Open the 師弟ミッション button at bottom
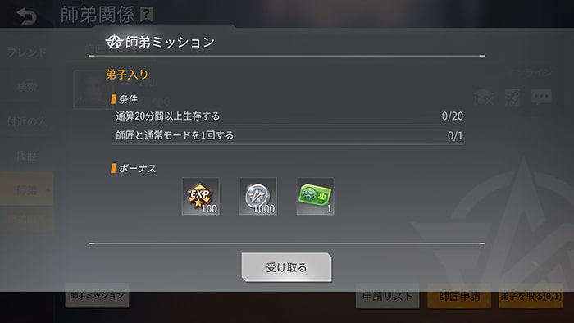Viewport: 574px width, 323px height. pos(97,295)
